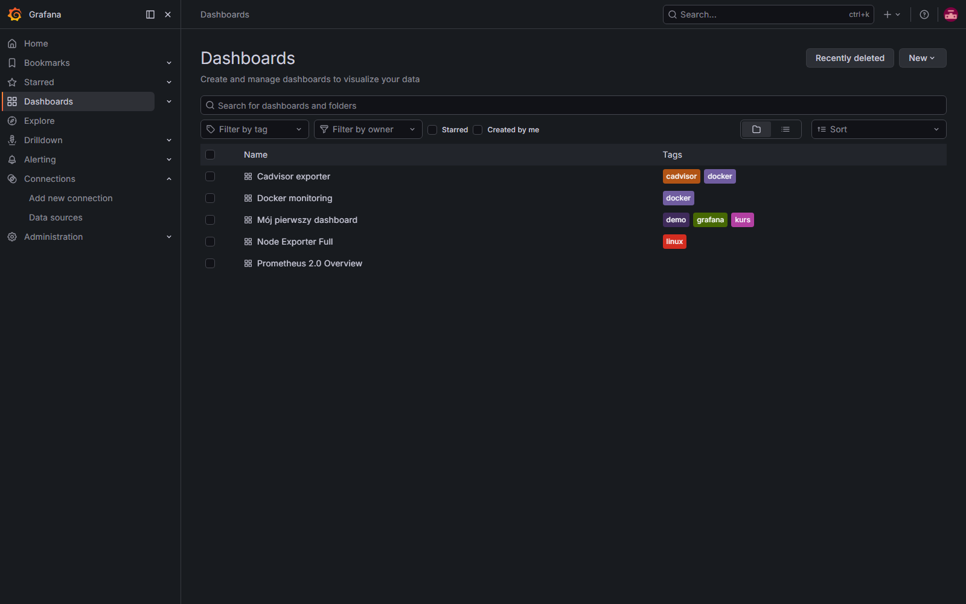Switch to folder view
966x604 pixels.
click(x=756, y=129)
